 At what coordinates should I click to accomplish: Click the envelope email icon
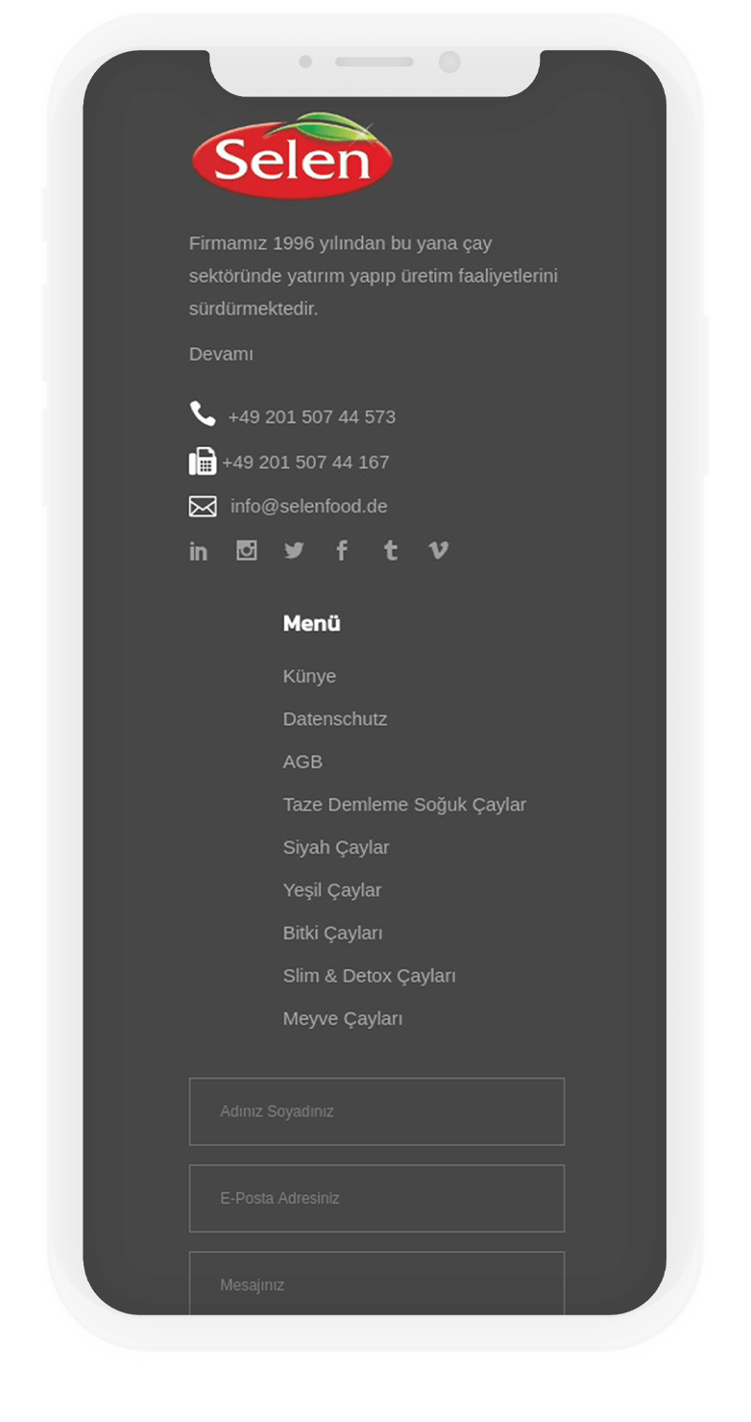[x=203, y=507]
